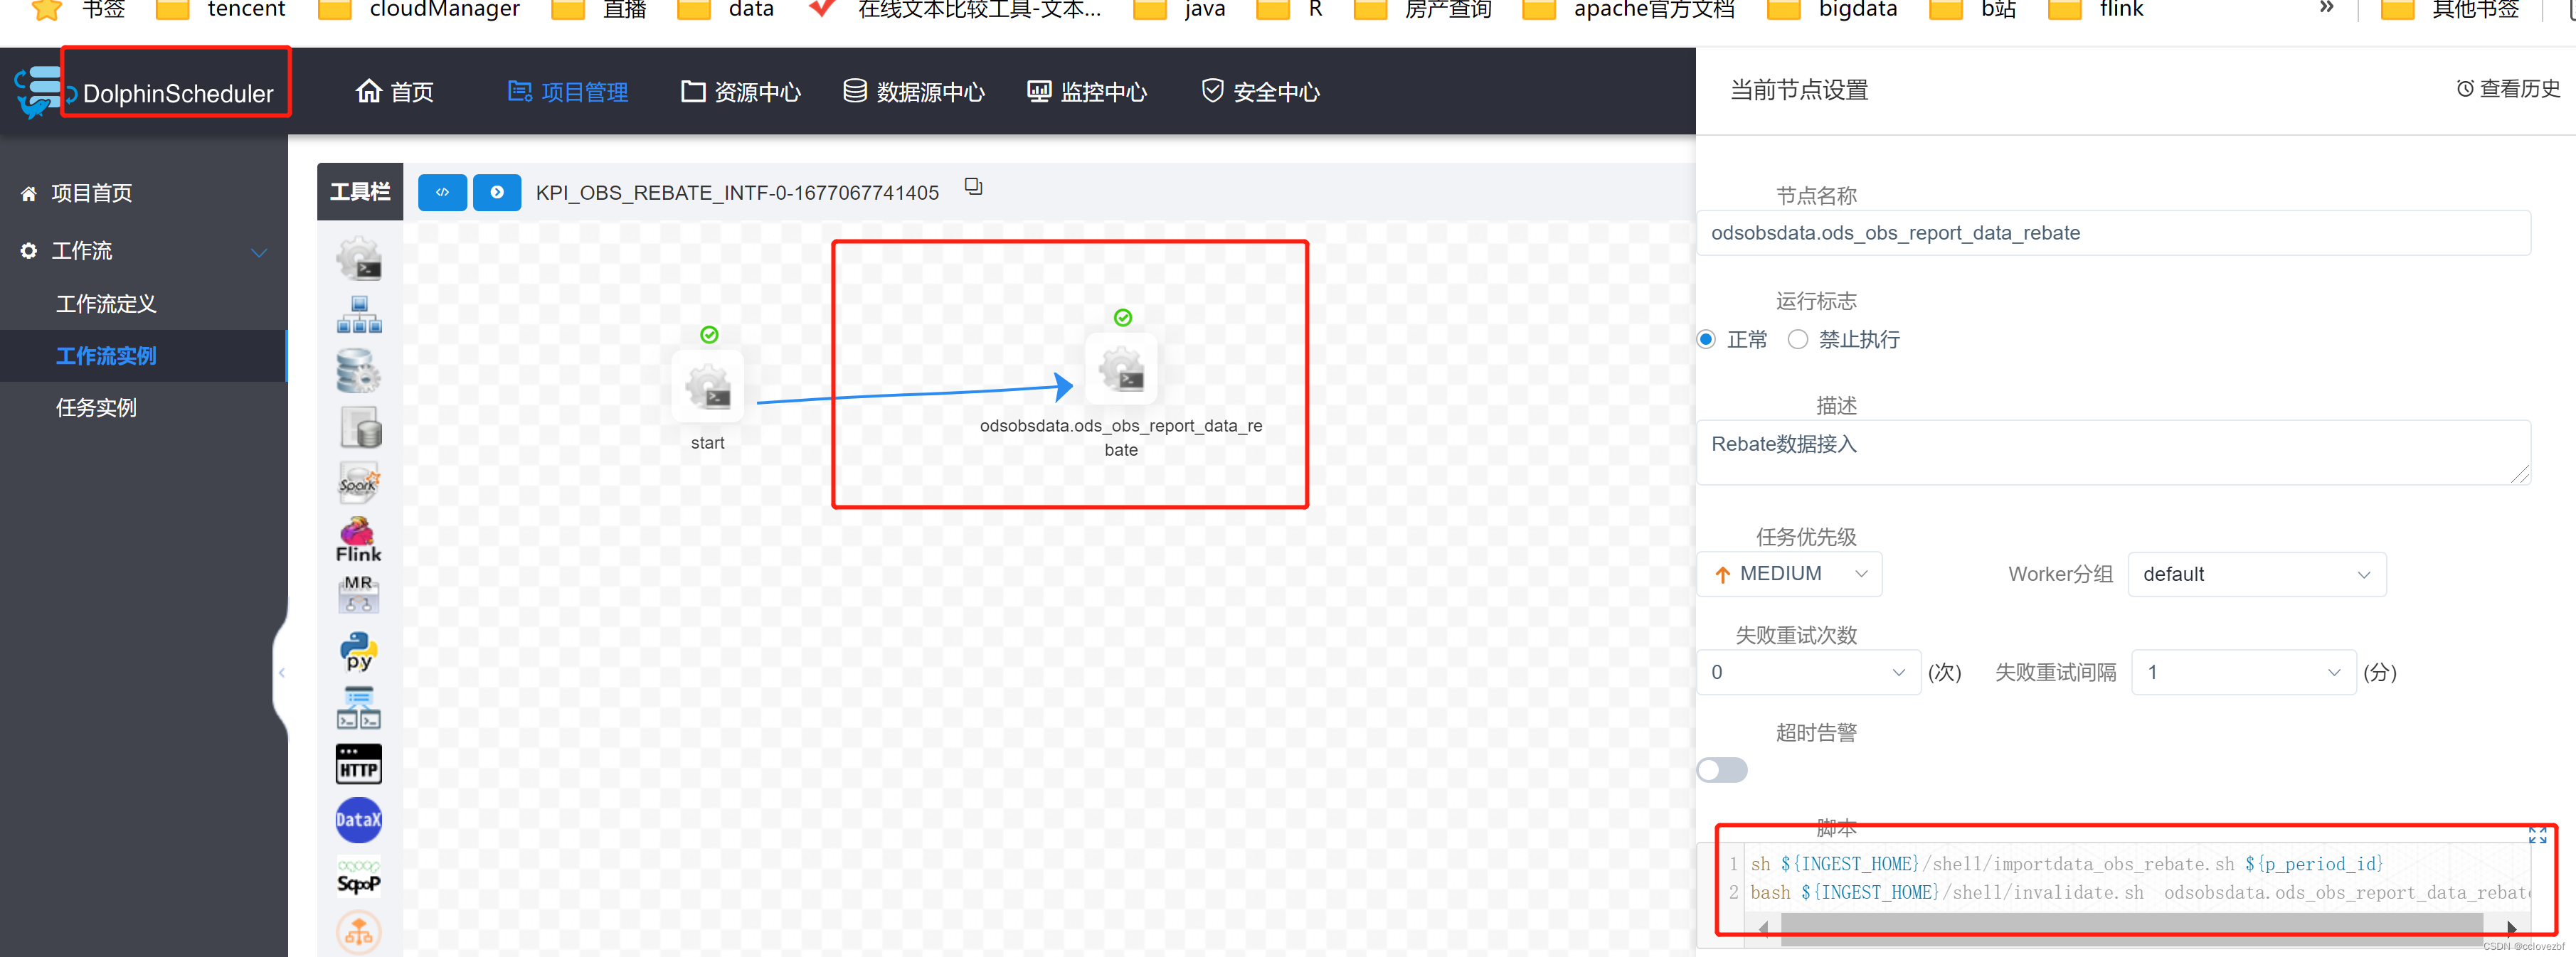Expand the script editor to fullscreen
The image size is (2576, 957).
pos(2537,835)
